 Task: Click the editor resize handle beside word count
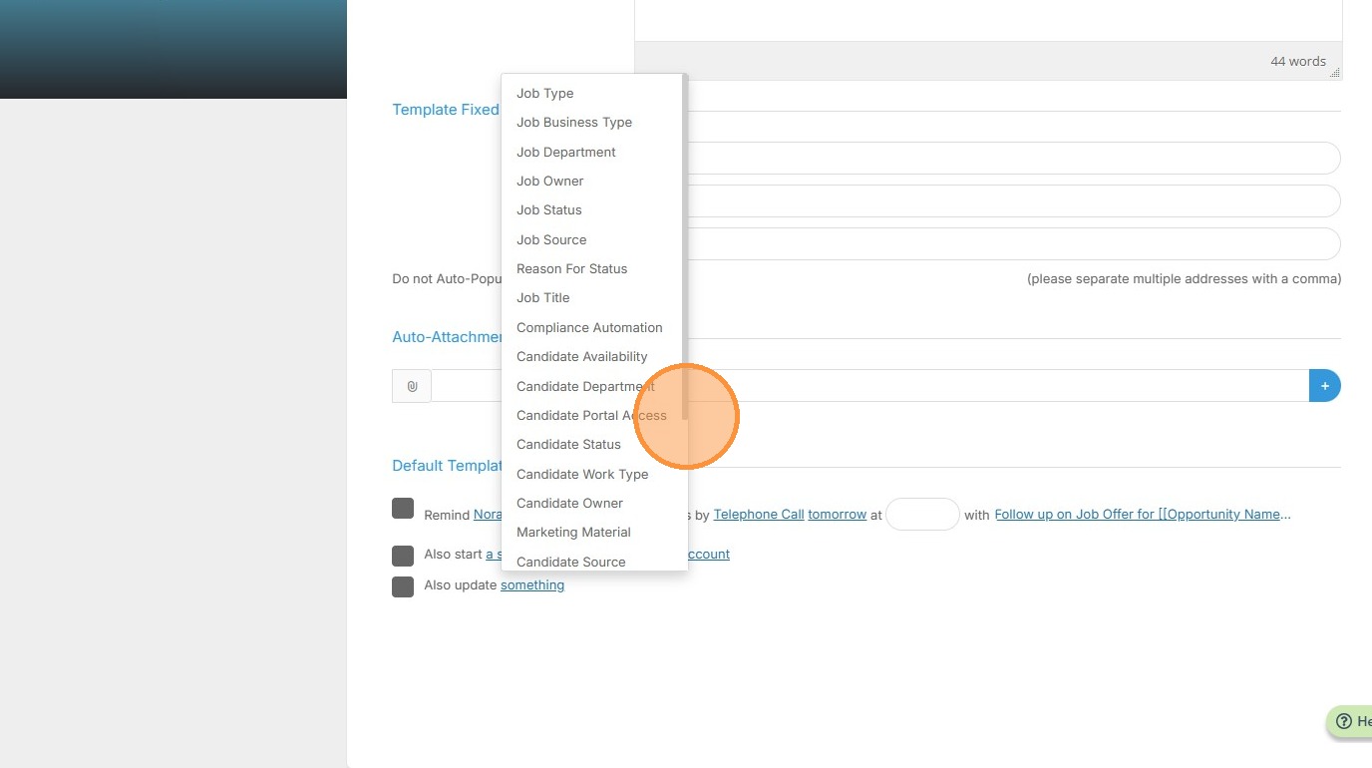1335,72
